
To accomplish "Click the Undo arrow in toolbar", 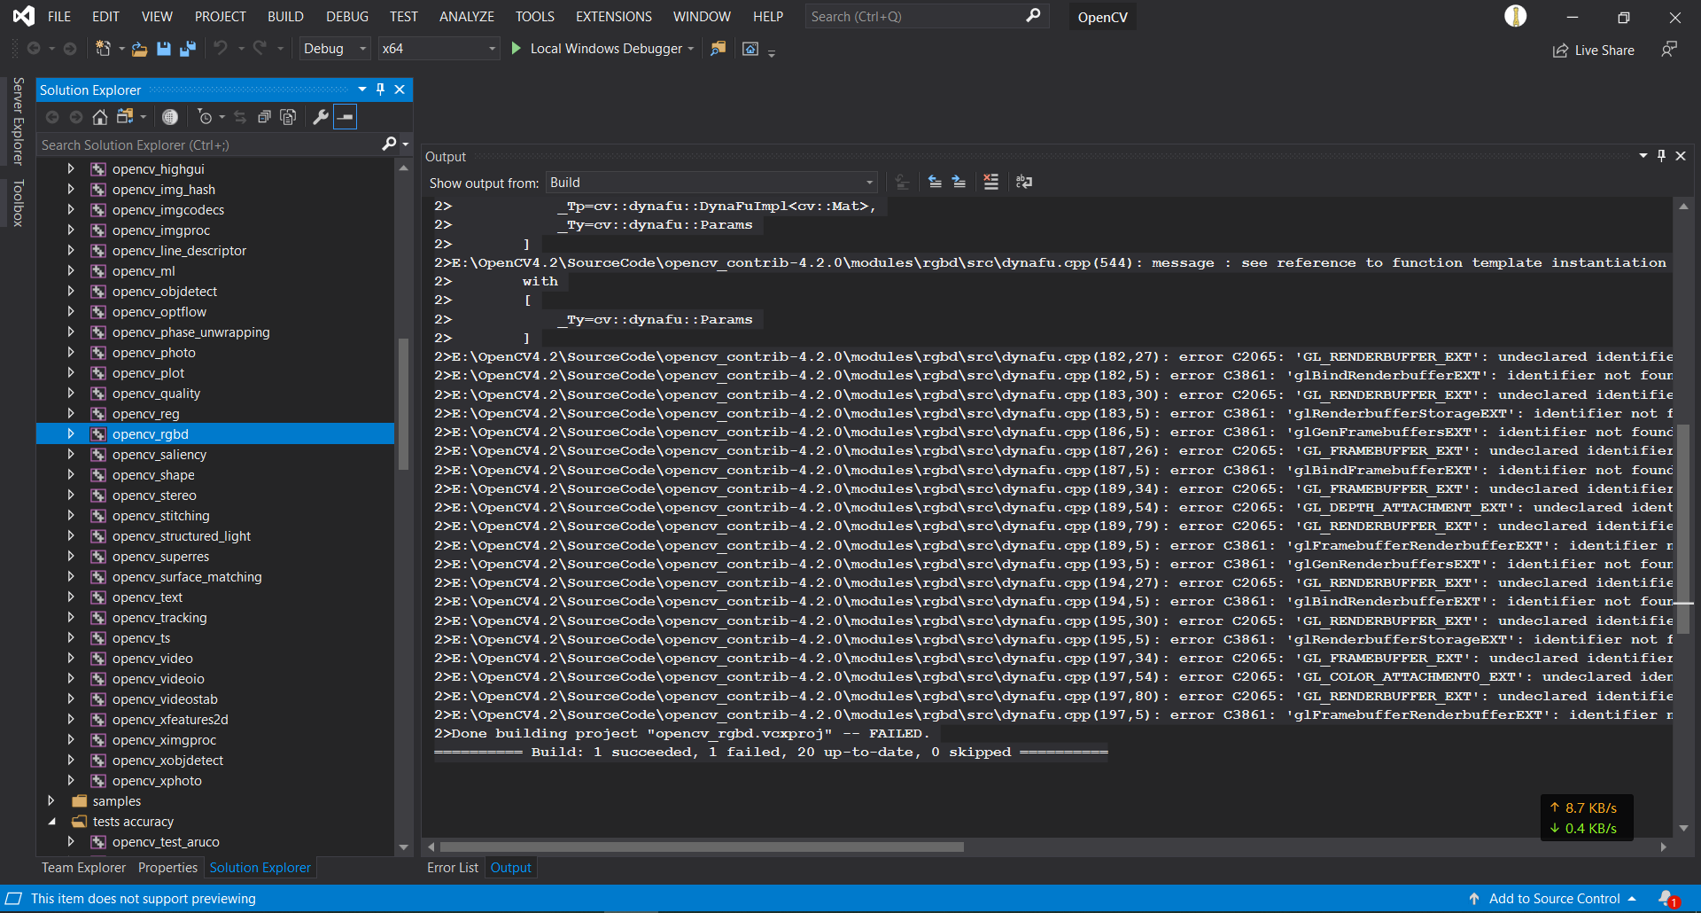I will point(221,49).
